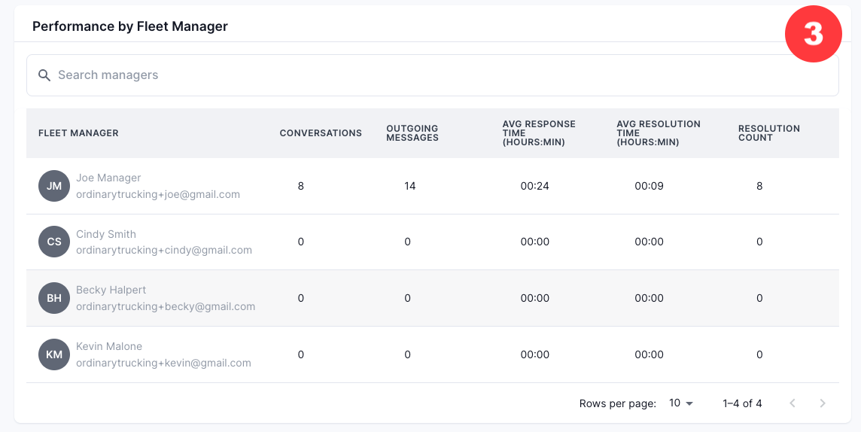Open Kevin Malone's name entry

[x=108, y=346]
